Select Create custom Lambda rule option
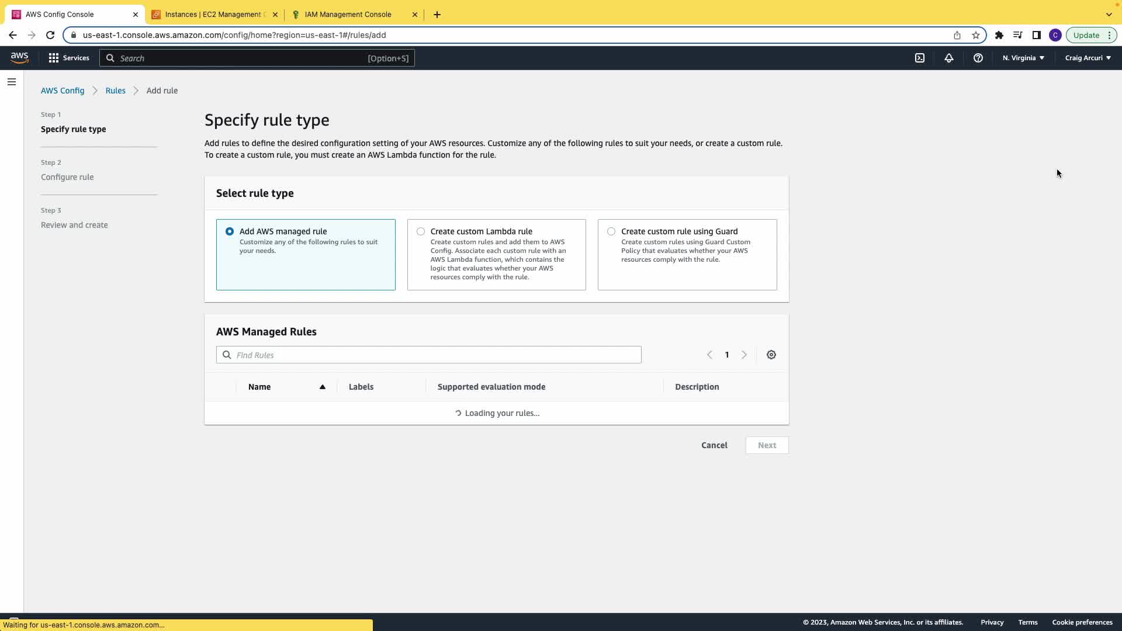Image resolution: width=1122 pixels, height=631 pixels. click(x=421, y=231)
